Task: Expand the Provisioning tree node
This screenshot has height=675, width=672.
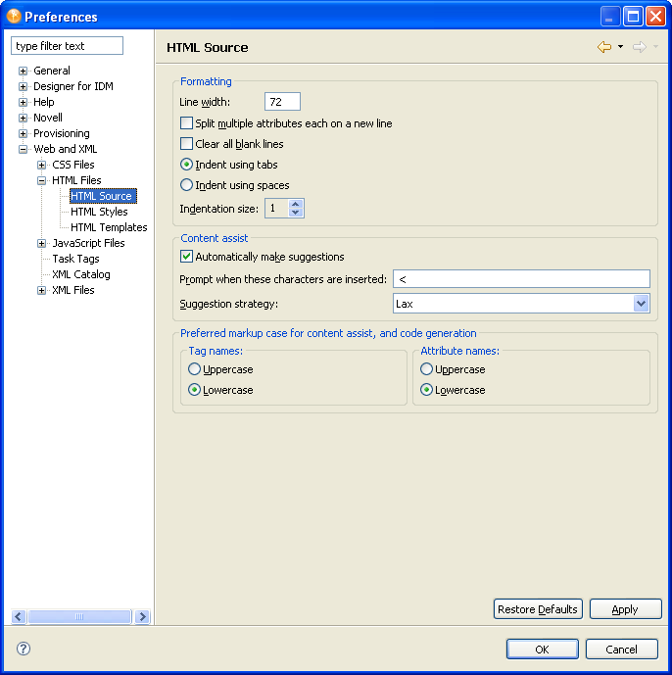Action: (24, 134)
